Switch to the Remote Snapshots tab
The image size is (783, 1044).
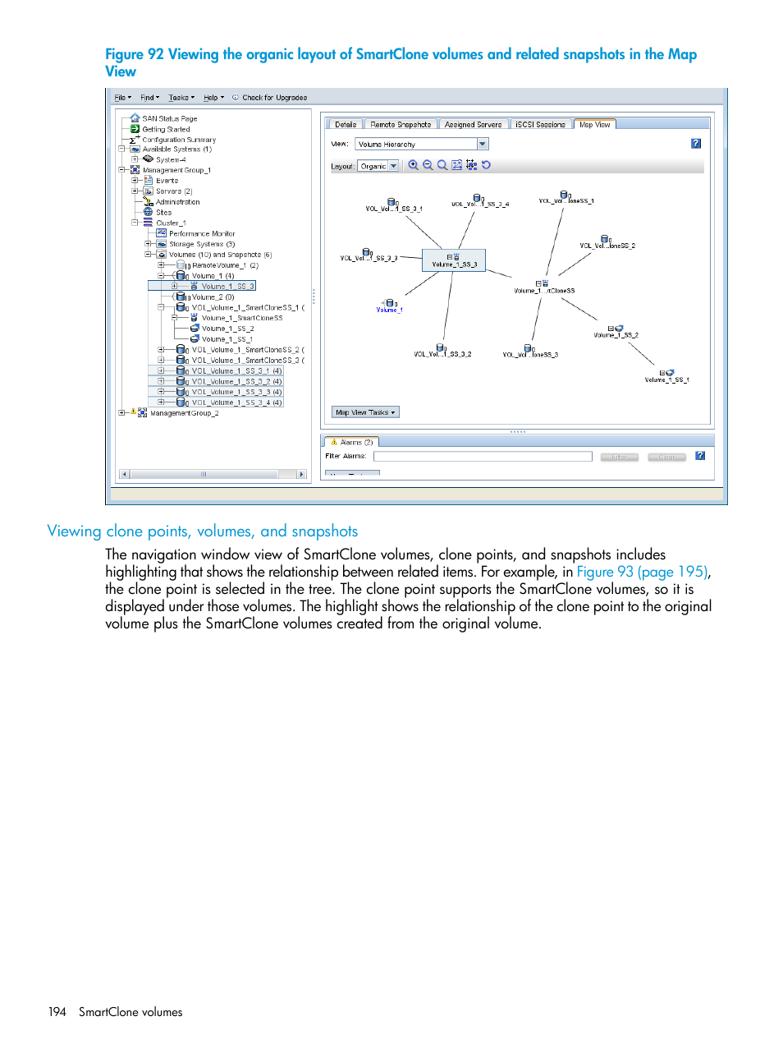click(x=401, y=125)
